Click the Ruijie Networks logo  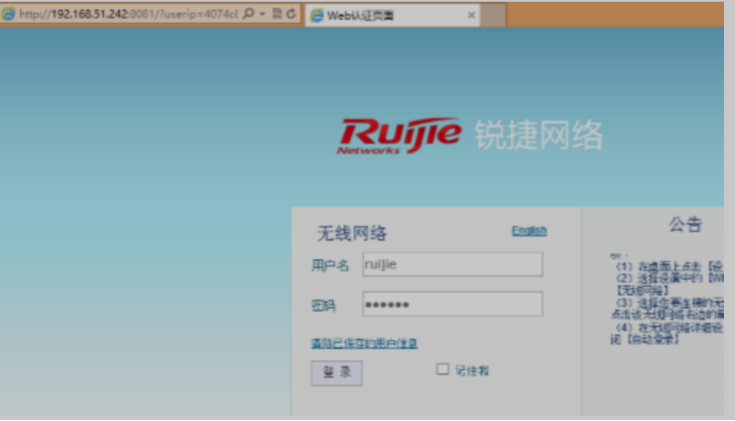pos(400,136)
